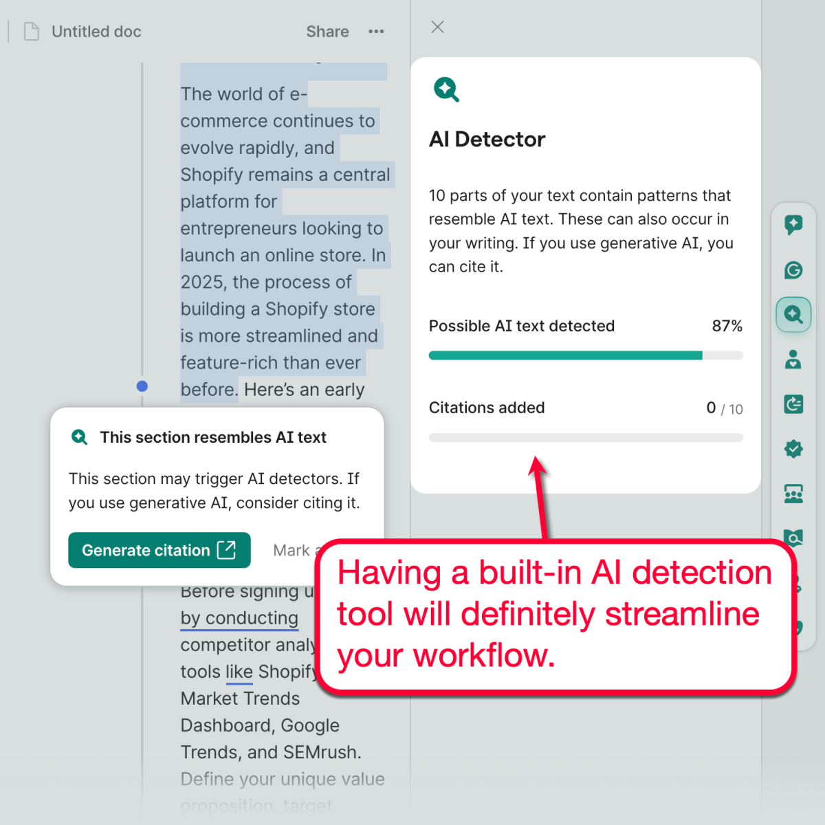Select the Grammarly suggestions icon in sidebar
This screenshot has height=825, width=825.
(x=793, y=270)
